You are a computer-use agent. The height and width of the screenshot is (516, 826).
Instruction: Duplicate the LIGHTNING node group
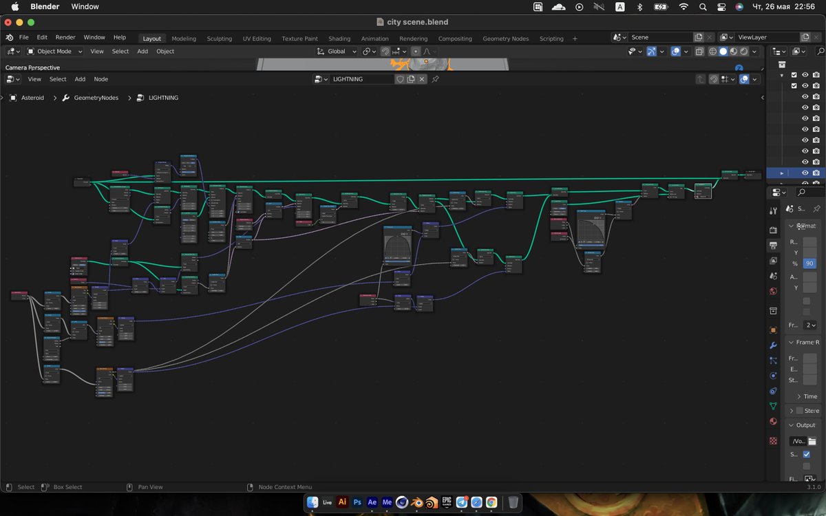pyautogui.click(x=411, y=79)
